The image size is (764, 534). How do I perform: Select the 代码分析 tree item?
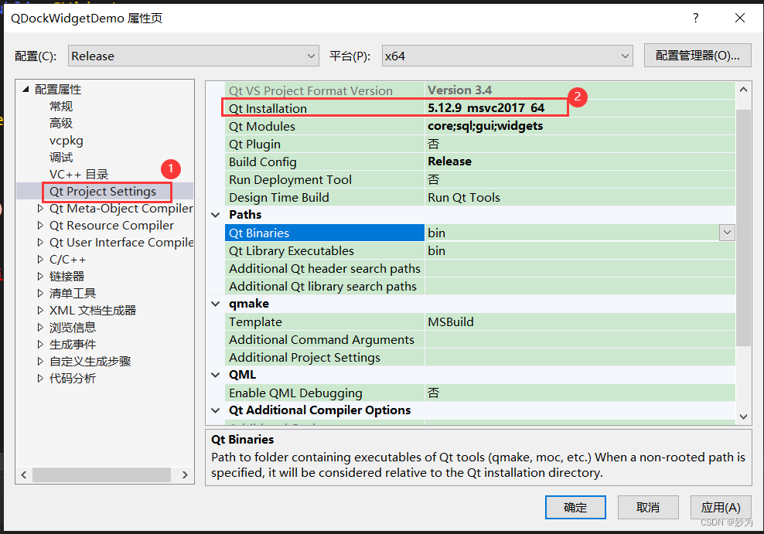[x=73, y=378]
